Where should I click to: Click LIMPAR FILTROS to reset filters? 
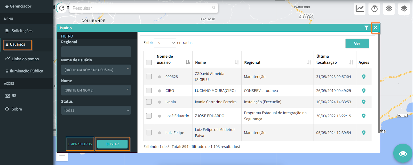point(80,144)
